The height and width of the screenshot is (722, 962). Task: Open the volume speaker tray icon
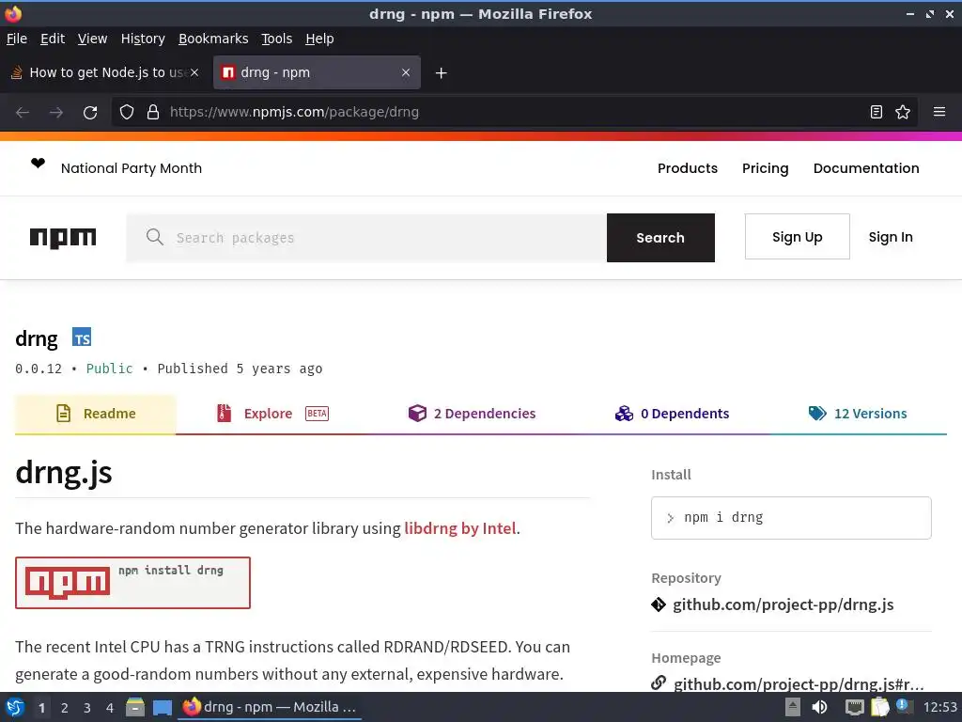(x=819, y=707)
